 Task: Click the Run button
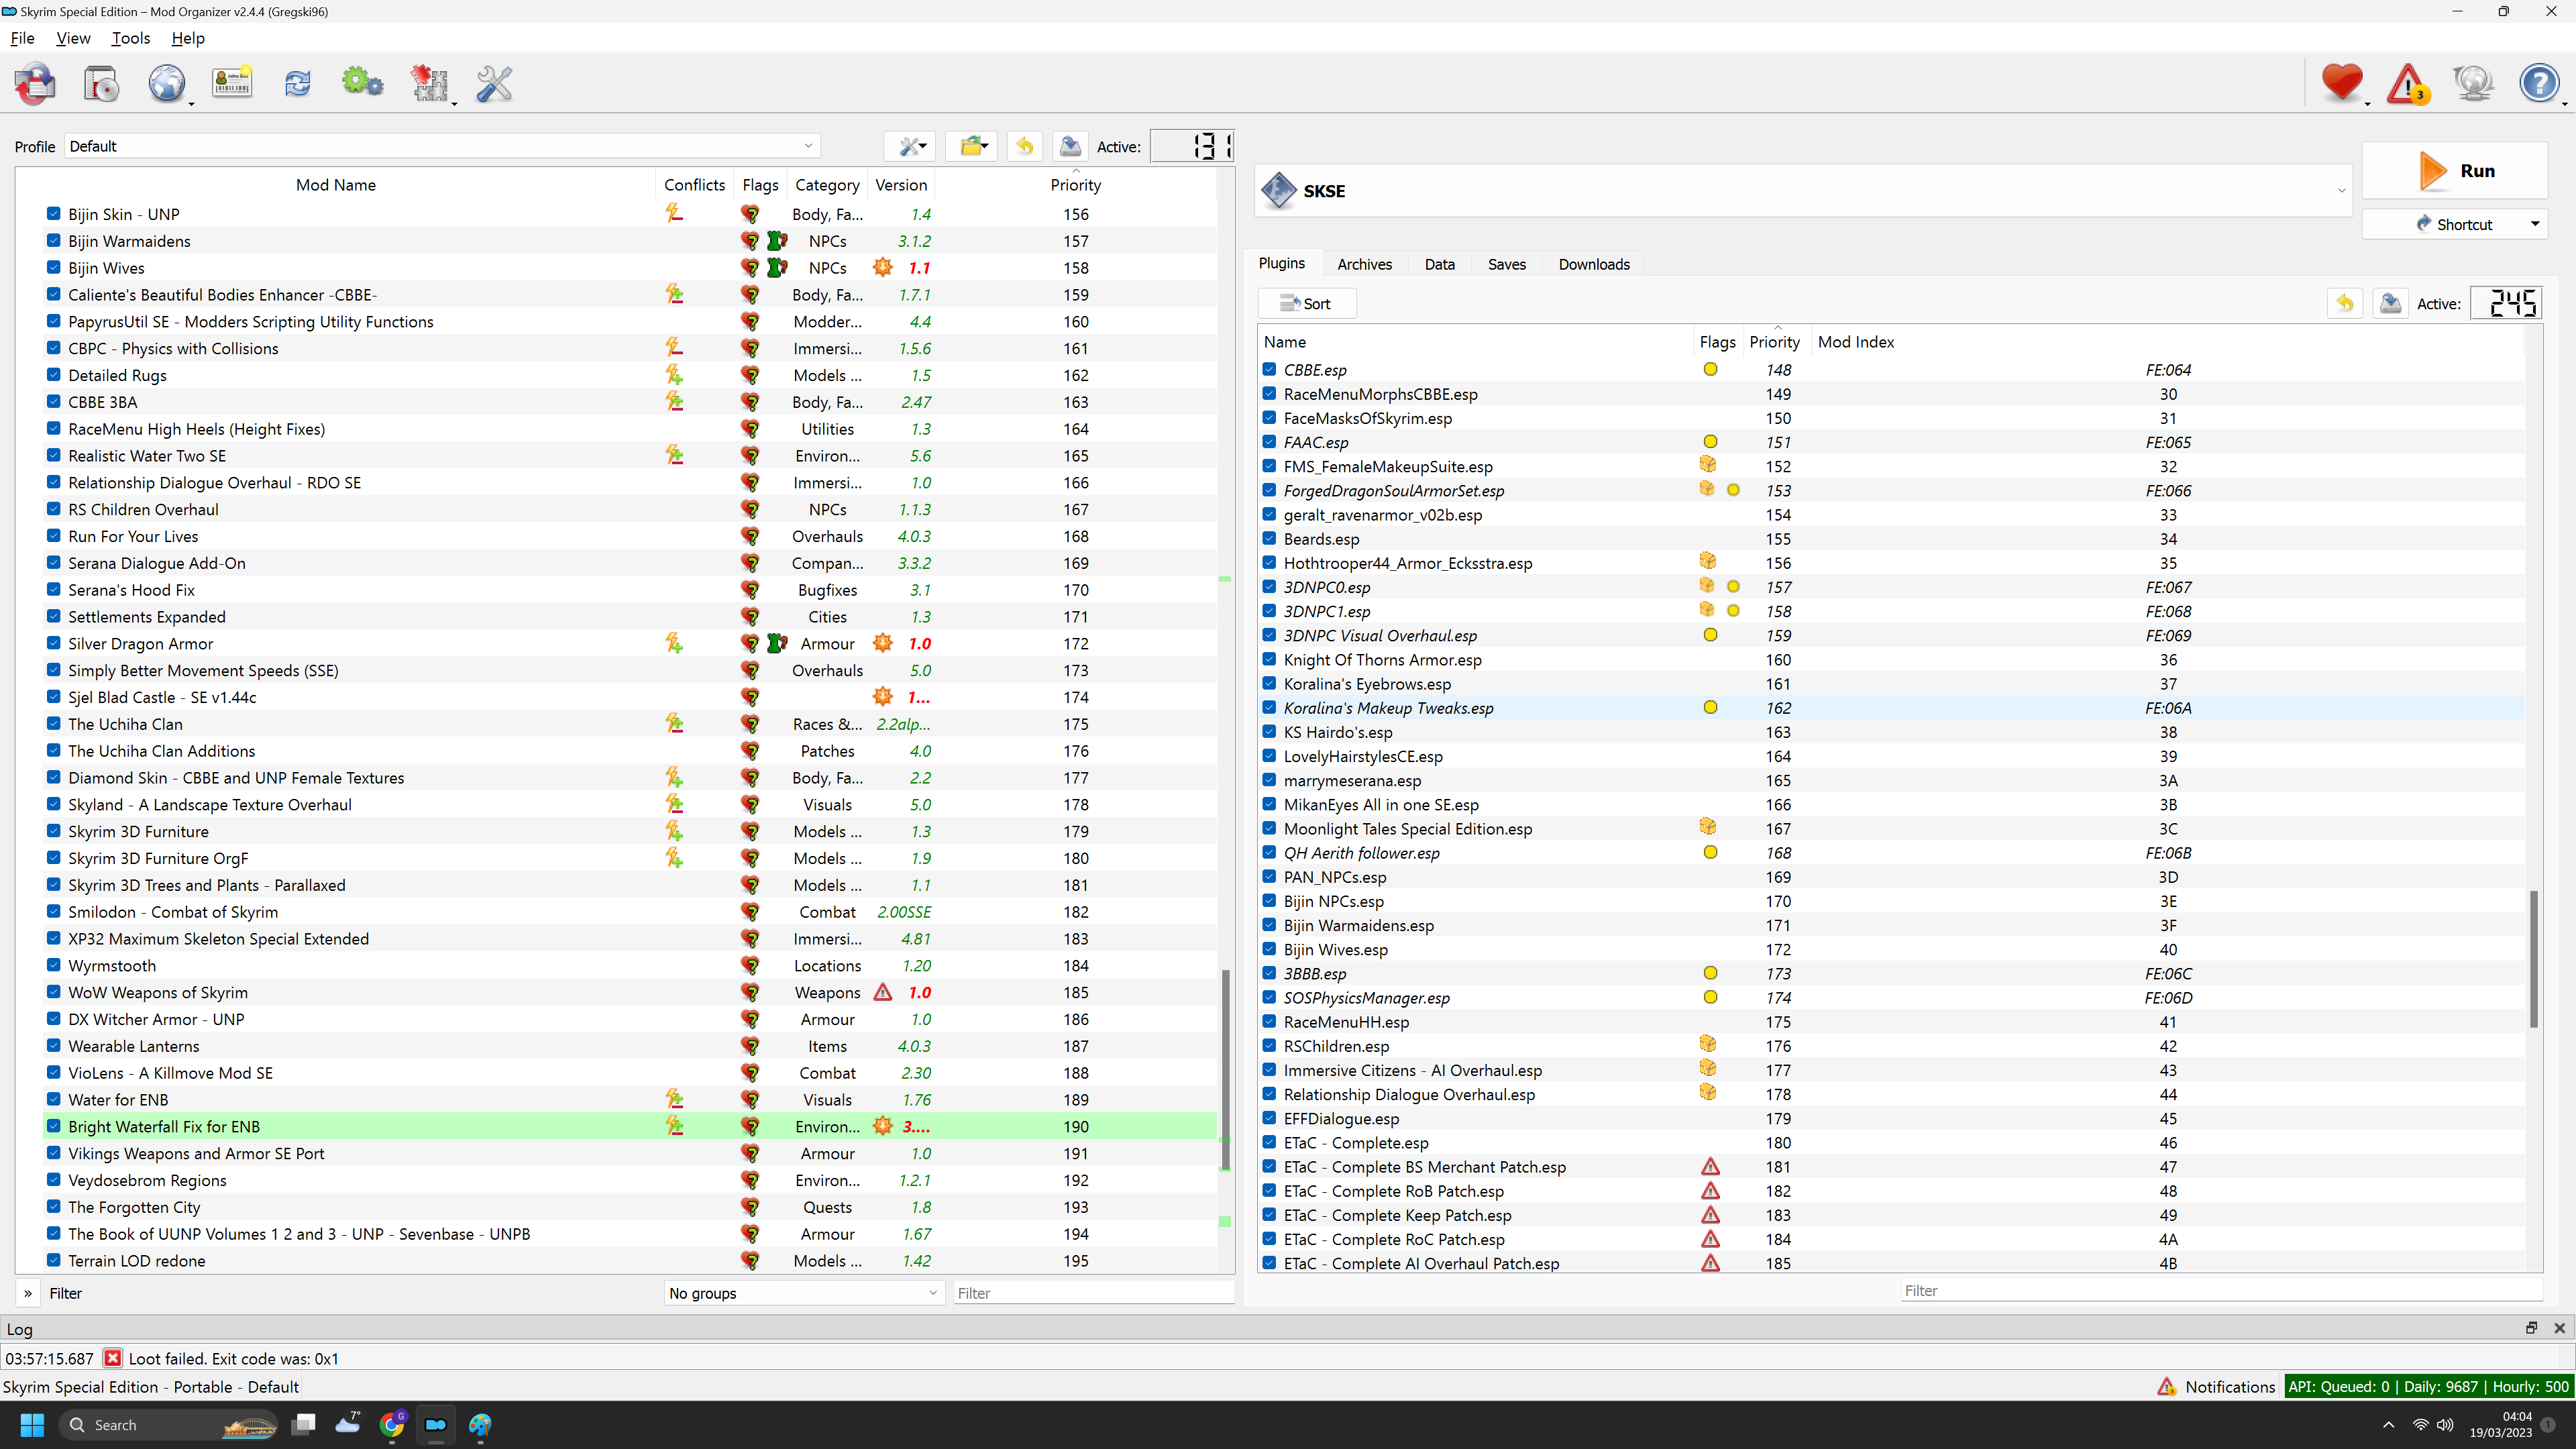tap(2454, 171)
